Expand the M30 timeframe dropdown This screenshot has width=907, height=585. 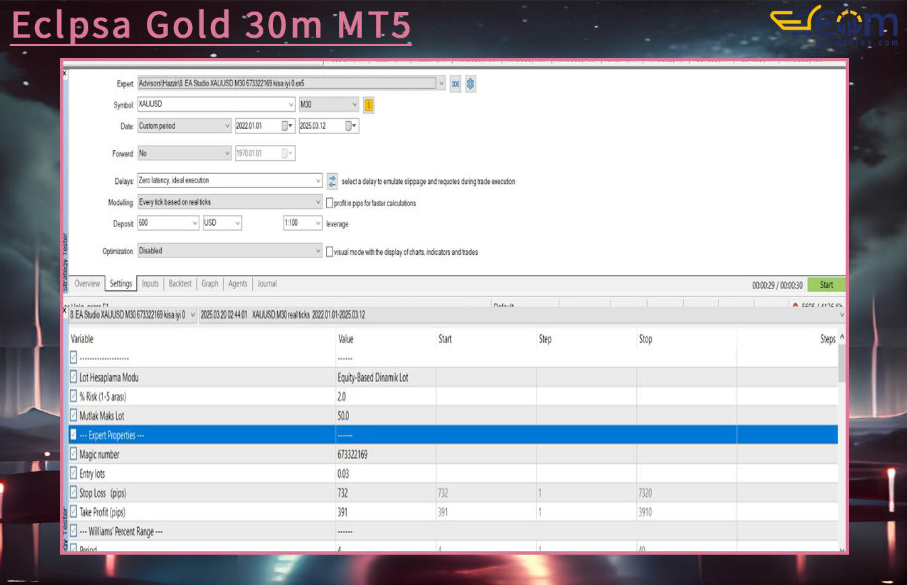tap(354, 105)
